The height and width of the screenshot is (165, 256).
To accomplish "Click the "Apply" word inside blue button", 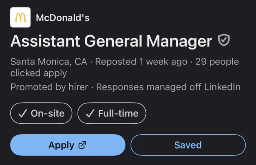I will [61, 145].
